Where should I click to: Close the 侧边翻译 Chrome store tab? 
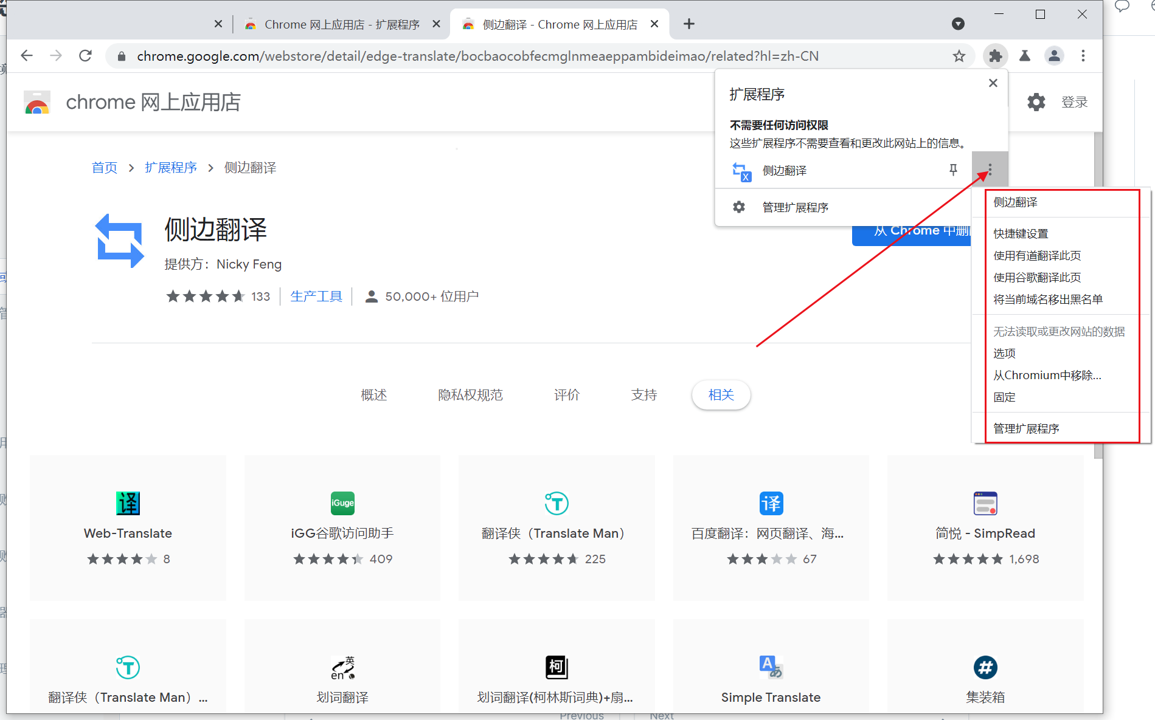654,24
